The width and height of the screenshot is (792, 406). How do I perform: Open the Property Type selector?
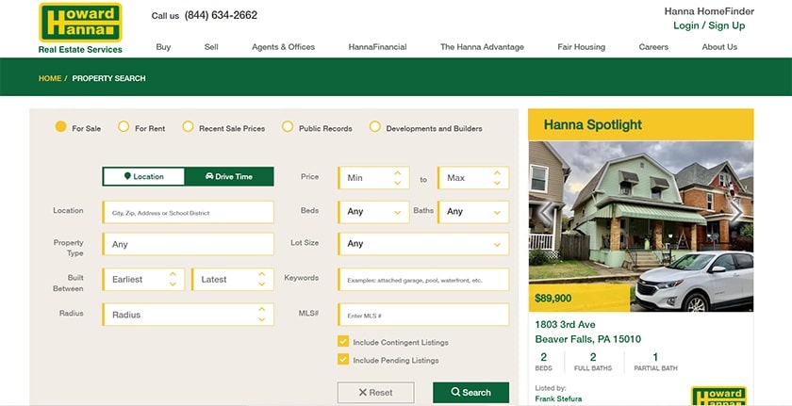point(188,244)
